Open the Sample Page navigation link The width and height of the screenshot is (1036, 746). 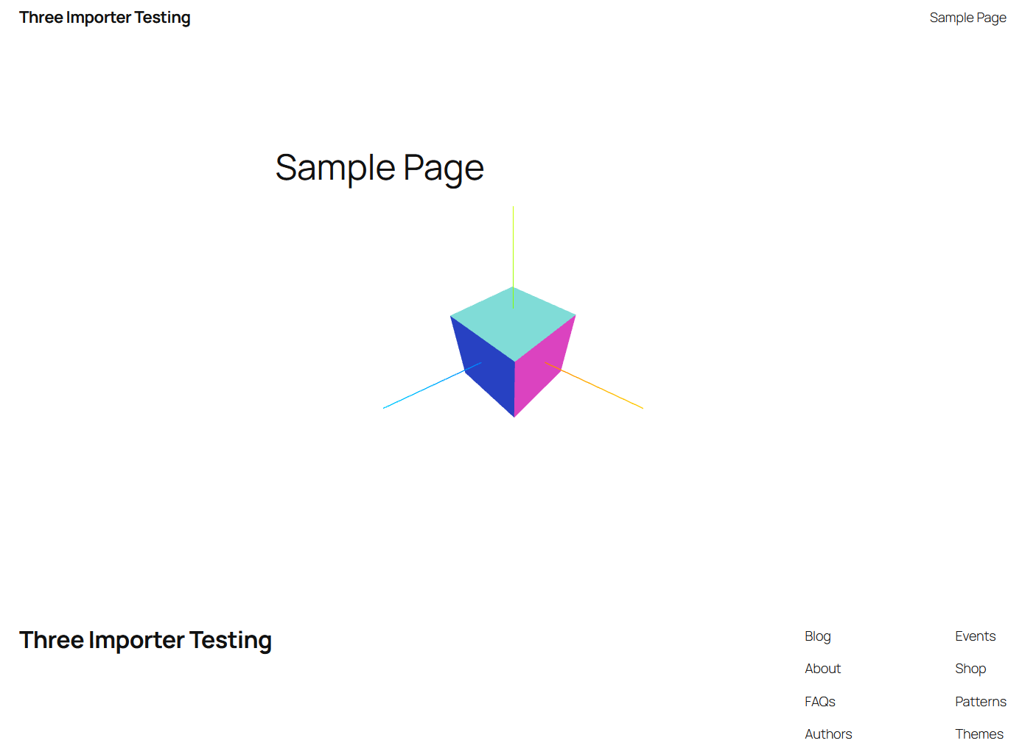click(x=967, y=17)
